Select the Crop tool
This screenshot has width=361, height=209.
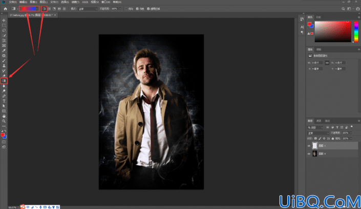[4, 40]
